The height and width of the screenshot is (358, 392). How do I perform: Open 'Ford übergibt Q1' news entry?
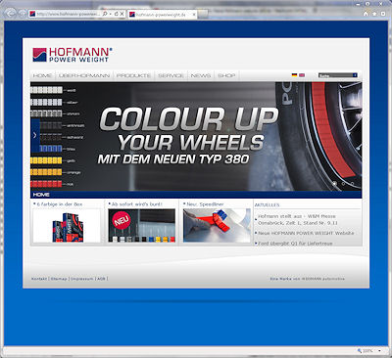pos(295,244)
